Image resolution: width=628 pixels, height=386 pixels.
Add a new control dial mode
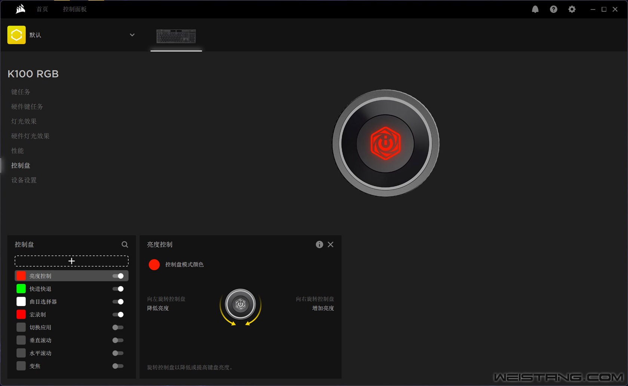(x=71, y=261)
